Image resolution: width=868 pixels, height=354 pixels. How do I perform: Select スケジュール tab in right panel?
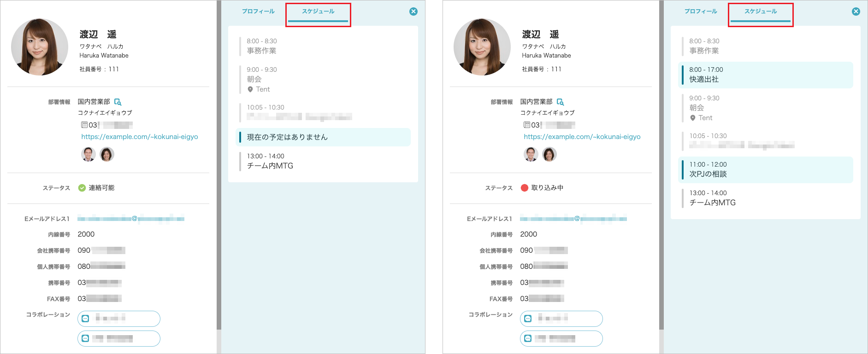point(761,12)
